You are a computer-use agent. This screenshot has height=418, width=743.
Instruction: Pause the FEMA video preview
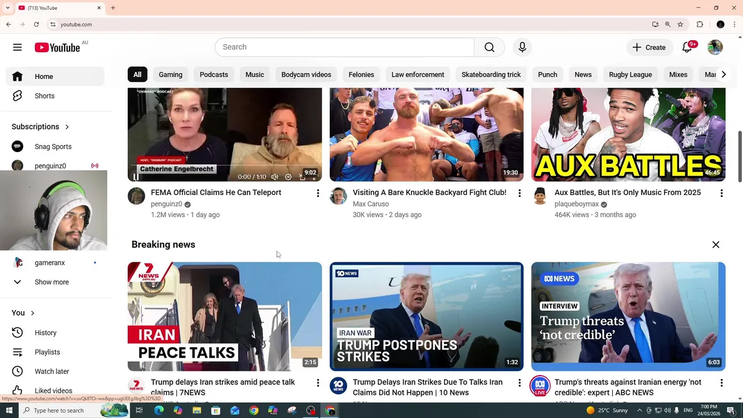pyautogui.click(x=136, y=177)
